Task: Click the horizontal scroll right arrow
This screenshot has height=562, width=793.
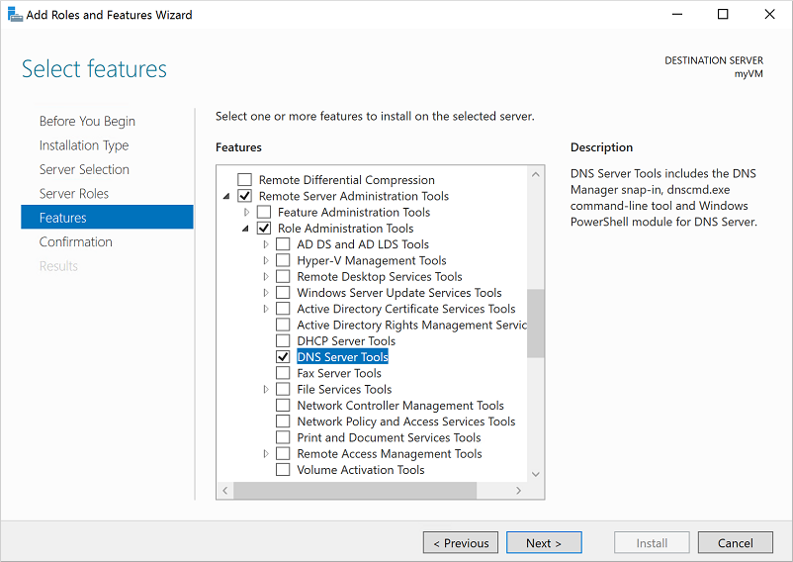Action: (519, 491)
